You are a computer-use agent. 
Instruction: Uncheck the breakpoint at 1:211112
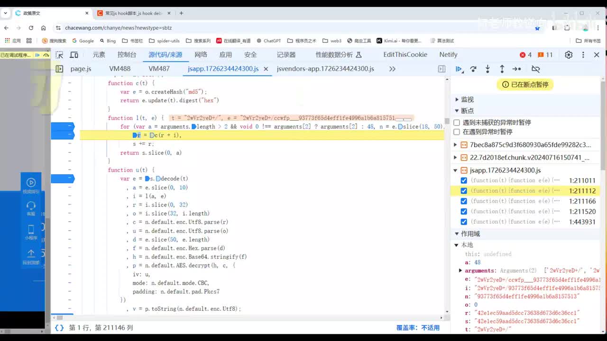[x=464, y=191]
